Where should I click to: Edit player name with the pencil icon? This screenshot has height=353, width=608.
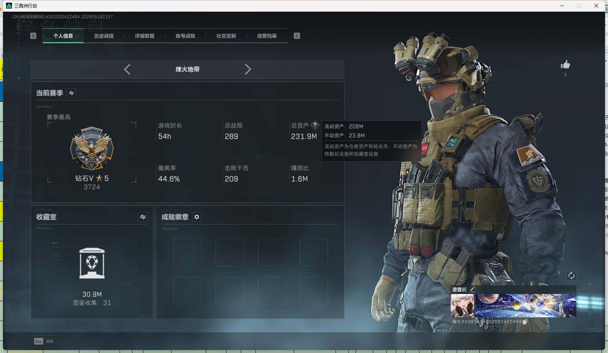click(x=472, y=289)
